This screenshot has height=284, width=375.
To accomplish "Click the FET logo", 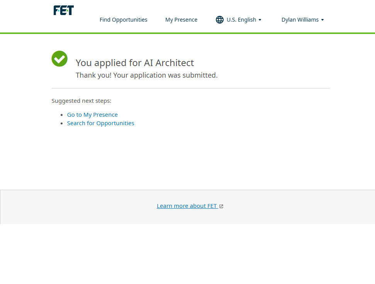I will [x=64, y=10].
